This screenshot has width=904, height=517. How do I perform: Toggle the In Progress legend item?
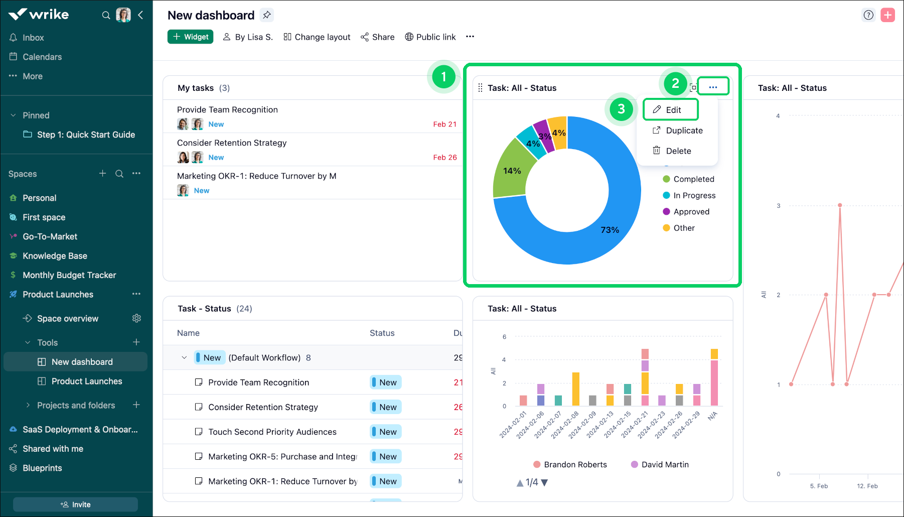694,195
